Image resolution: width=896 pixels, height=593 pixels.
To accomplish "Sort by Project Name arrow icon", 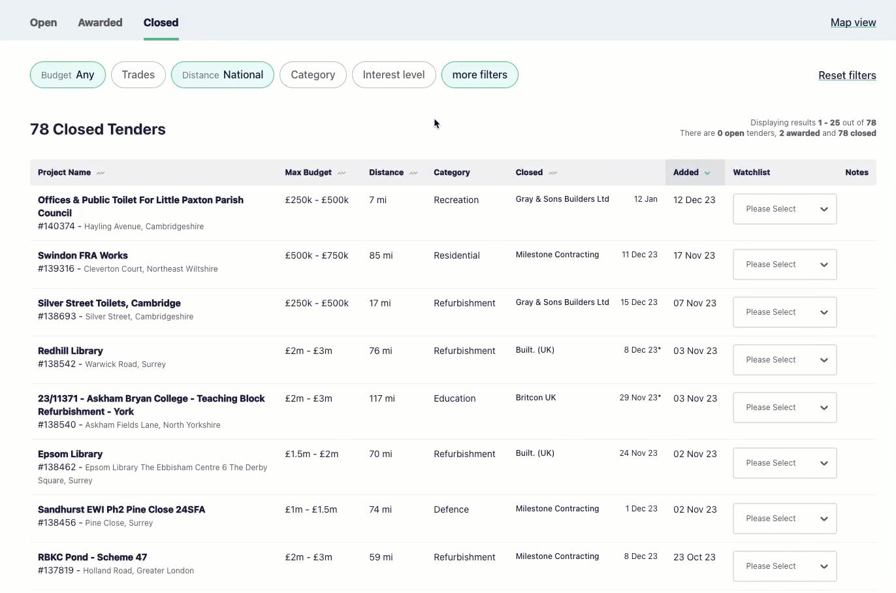I will click(101, 173).
